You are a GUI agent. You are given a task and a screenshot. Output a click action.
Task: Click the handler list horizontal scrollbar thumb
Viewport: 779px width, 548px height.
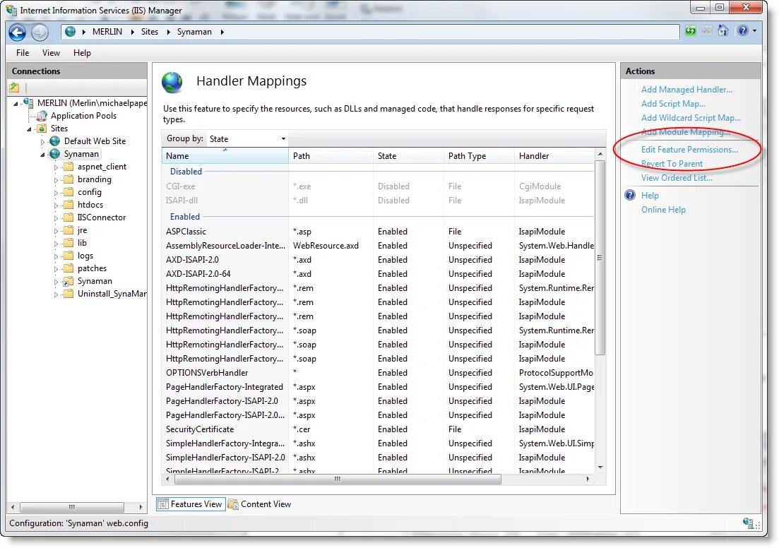point(338,480)
